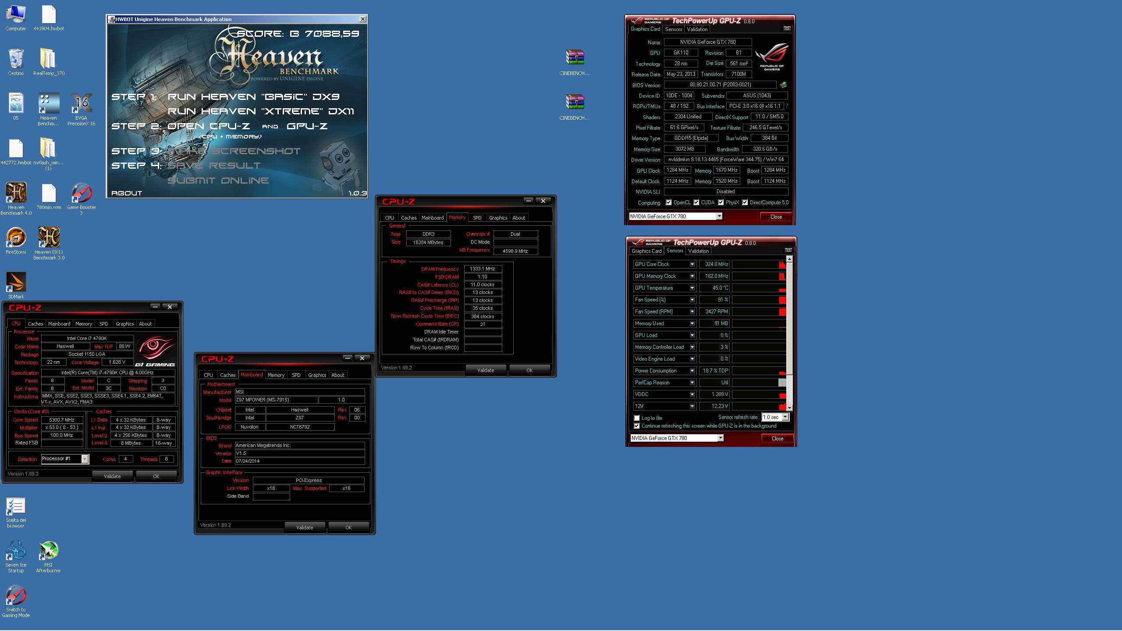The height and width of the screenshot is (631, 1122).
Task: Click camera screenshot icon in upper GPU-Z window
Action: click(x=787, y=28)
